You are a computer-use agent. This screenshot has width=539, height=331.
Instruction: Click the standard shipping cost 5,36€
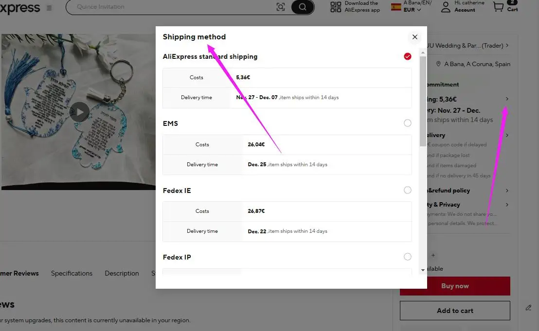tap(243, 78)
